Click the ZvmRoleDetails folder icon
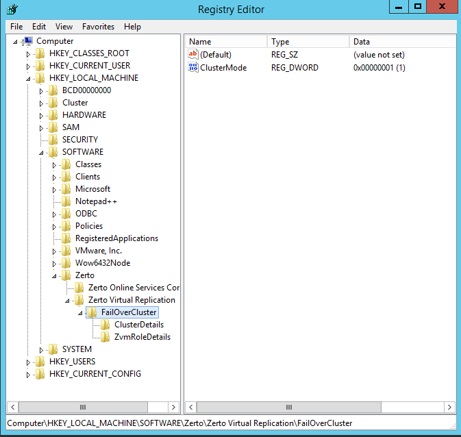 (105, 337)
